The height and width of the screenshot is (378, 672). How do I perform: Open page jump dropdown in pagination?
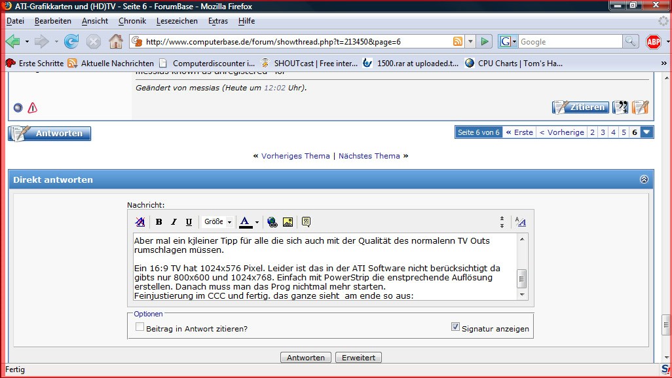click(646, 132)
